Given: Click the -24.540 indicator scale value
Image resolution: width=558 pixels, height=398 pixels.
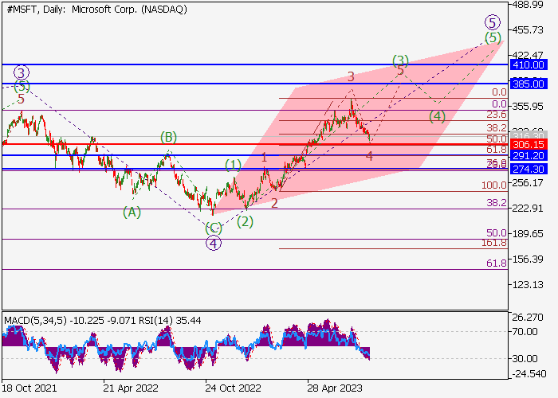Looking at the screenshot, I should pyautogui.click(x=528, y=374).
